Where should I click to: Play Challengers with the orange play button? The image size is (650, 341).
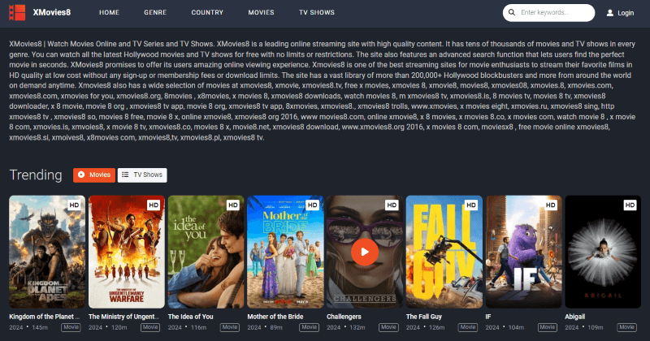click(x=364, y=252)
